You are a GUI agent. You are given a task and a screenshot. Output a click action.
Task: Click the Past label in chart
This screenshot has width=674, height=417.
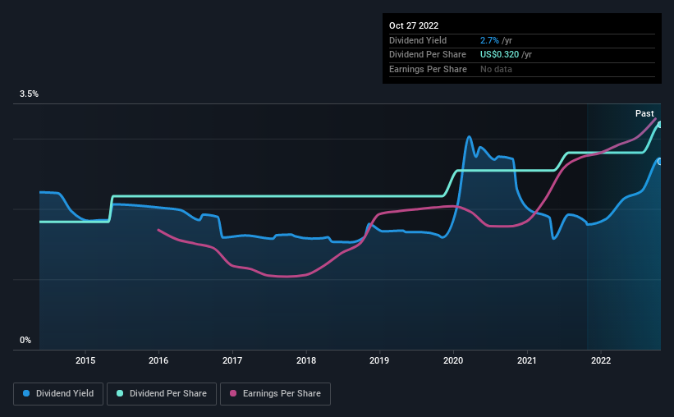click(x=644, y=113)
